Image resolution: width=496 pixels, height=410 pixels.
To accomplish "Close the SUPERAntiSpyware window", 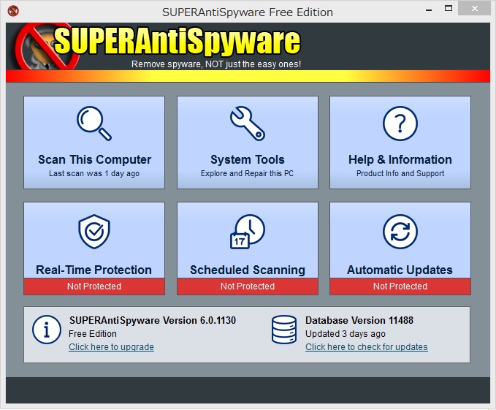I will pos(475,9).
